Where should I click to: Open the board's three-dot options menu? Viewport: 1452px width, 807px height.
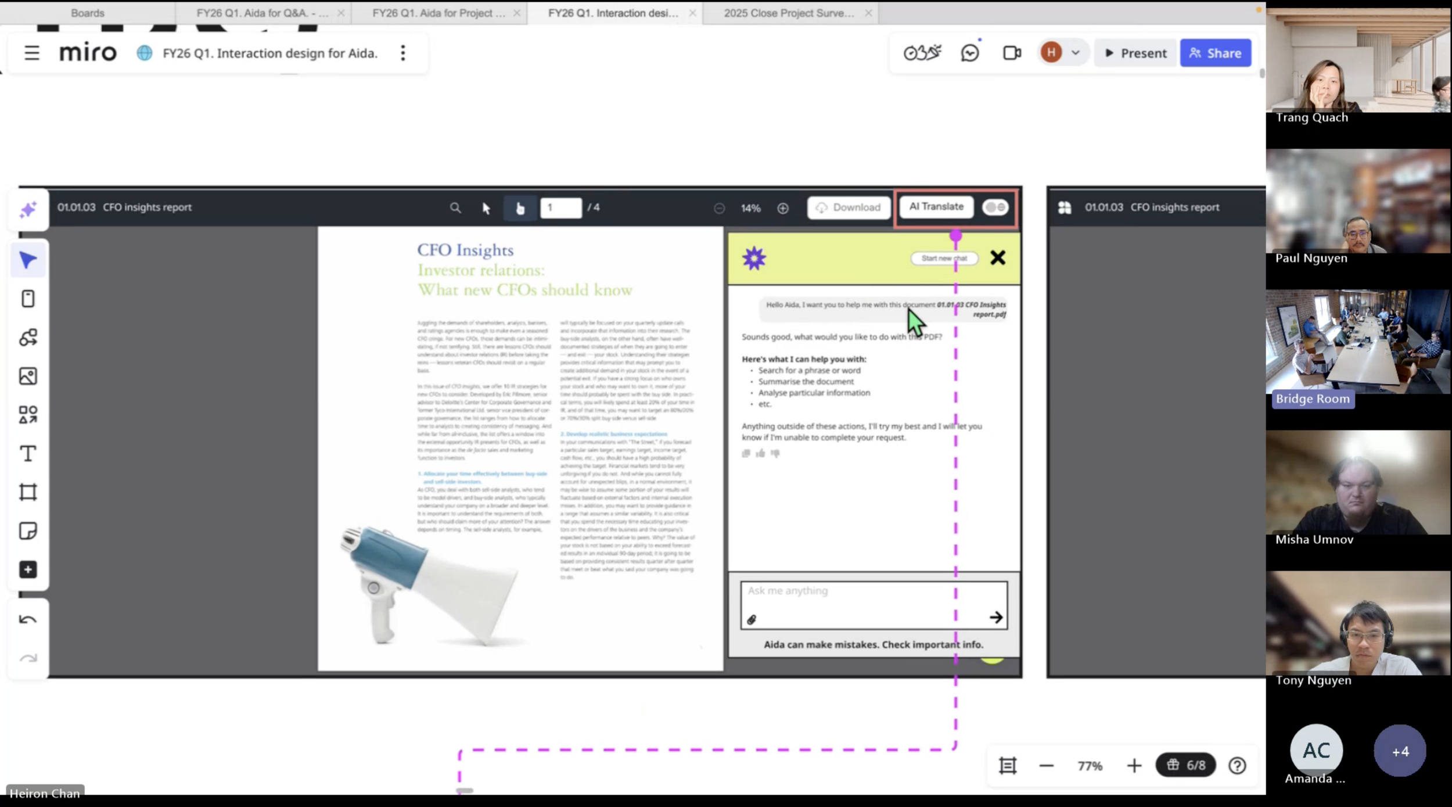click(402, 53)
